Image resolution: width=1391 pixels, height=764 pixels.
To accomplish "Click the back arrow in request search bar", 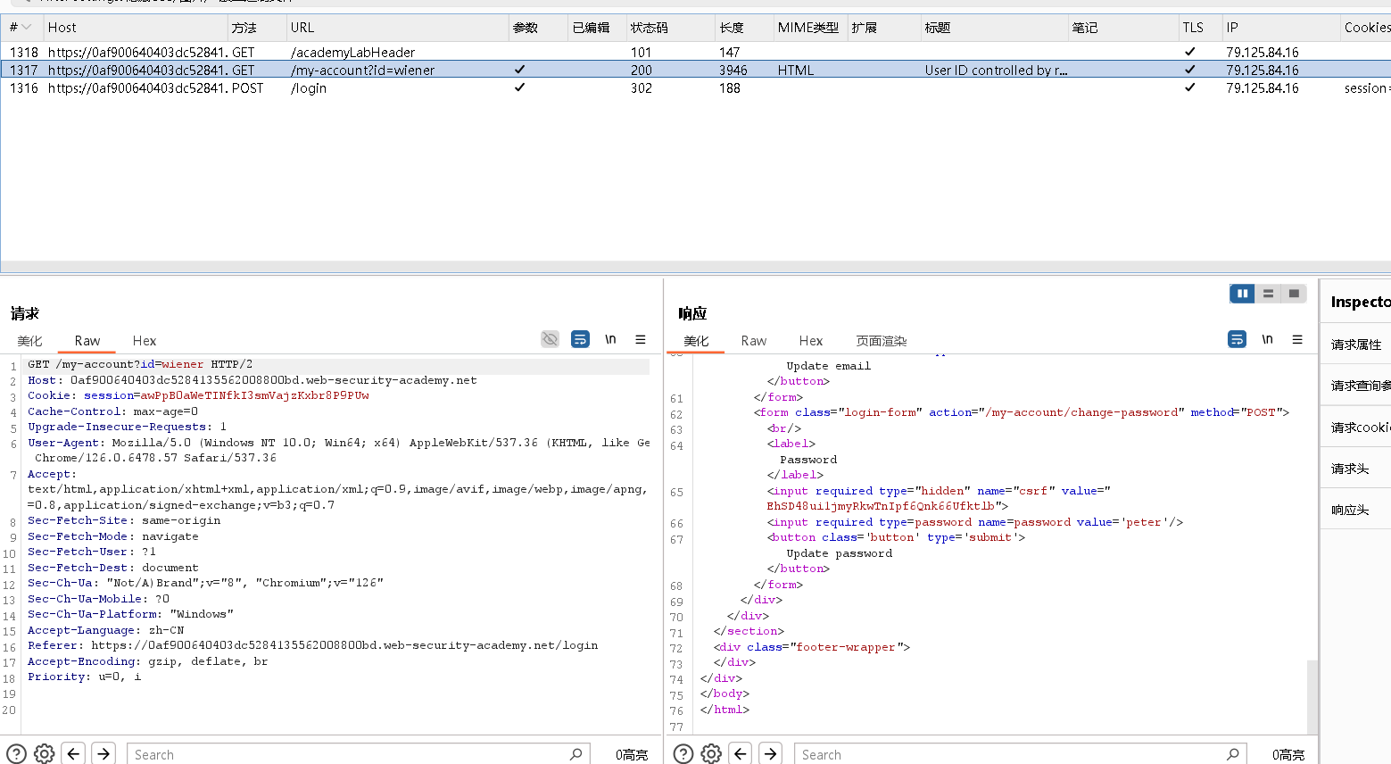I will pyautogui.click(x=74, y=754).
